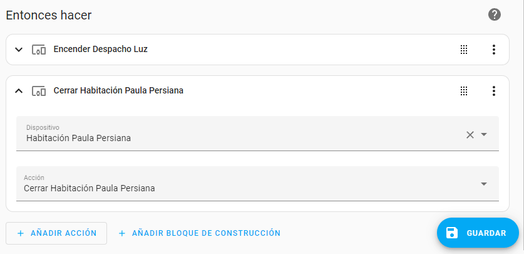
Task: Open the Acción dropdown arrow
Action: 484,184
